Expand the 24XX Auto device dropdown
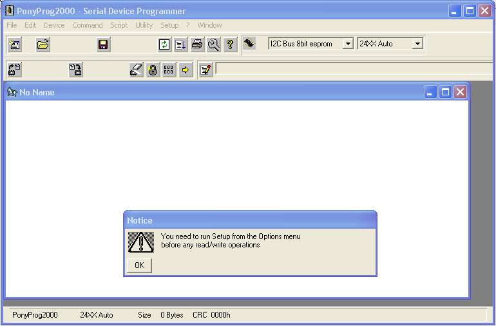 tap(417, 44)
